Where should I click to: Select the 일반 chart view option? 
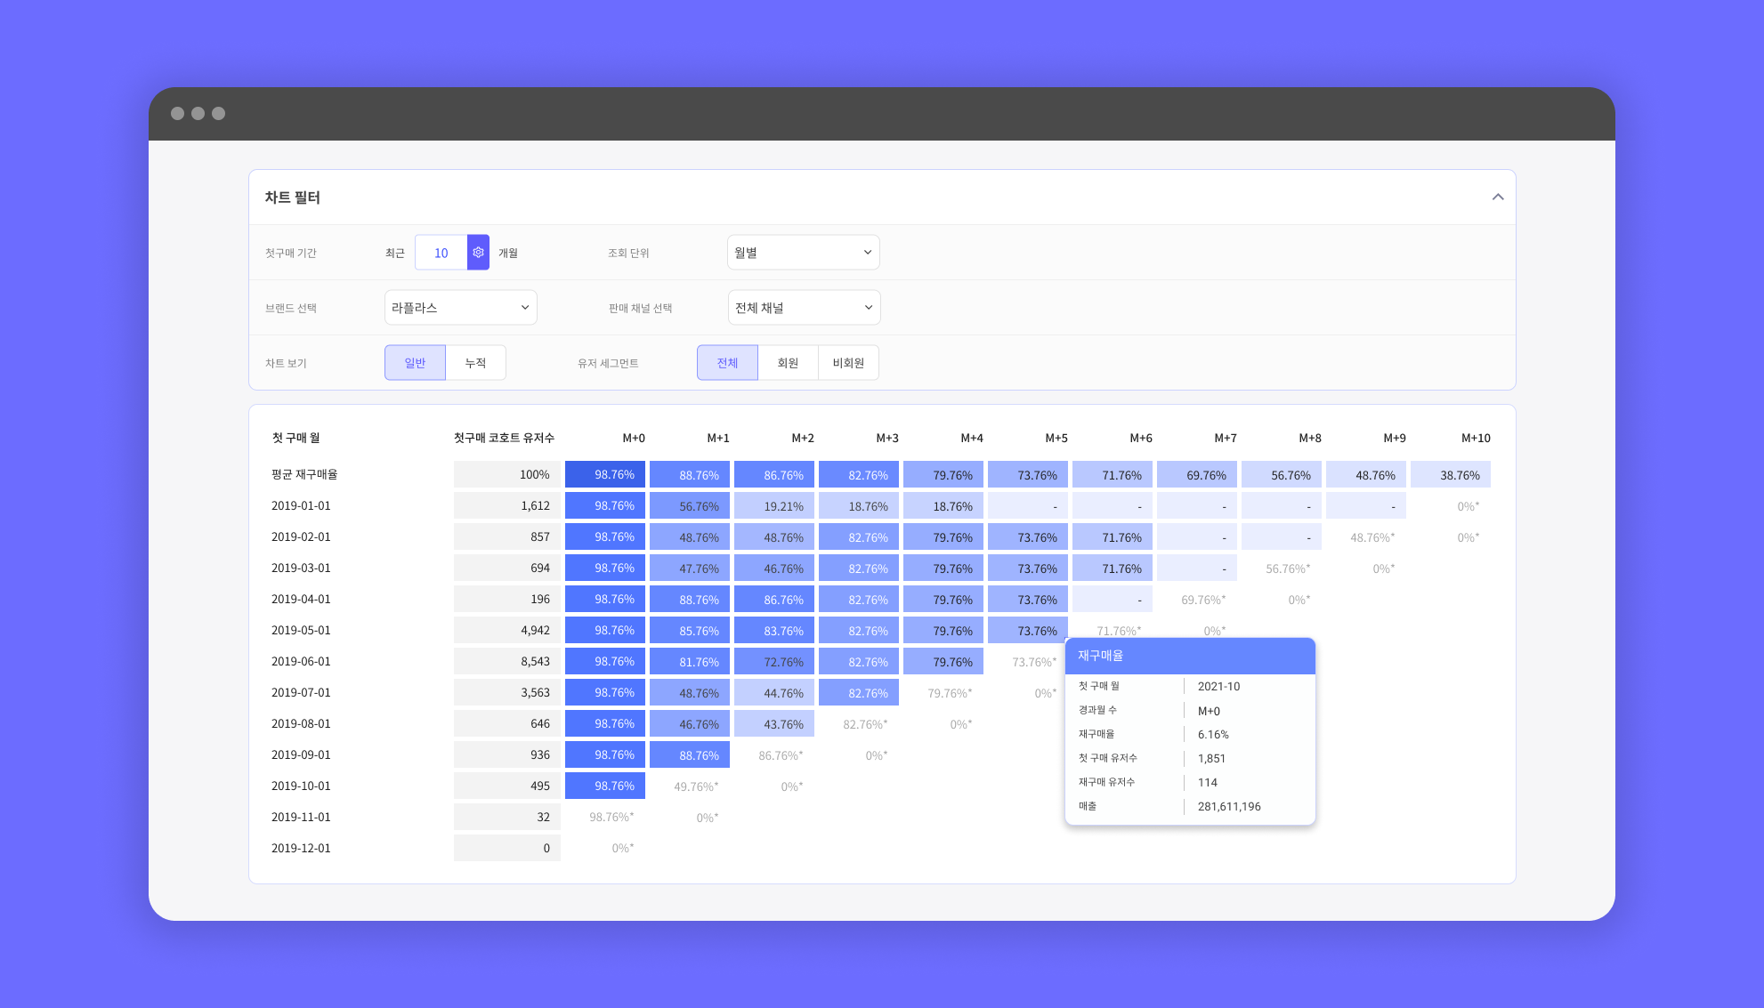(x=415, y=363)
